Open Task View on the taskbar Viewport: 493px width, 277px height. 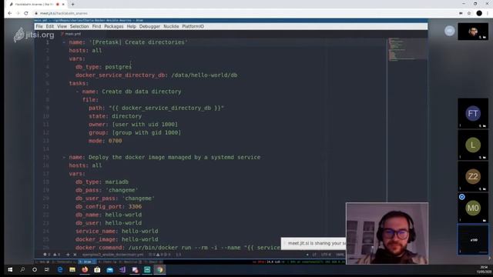tap(47, 269)
